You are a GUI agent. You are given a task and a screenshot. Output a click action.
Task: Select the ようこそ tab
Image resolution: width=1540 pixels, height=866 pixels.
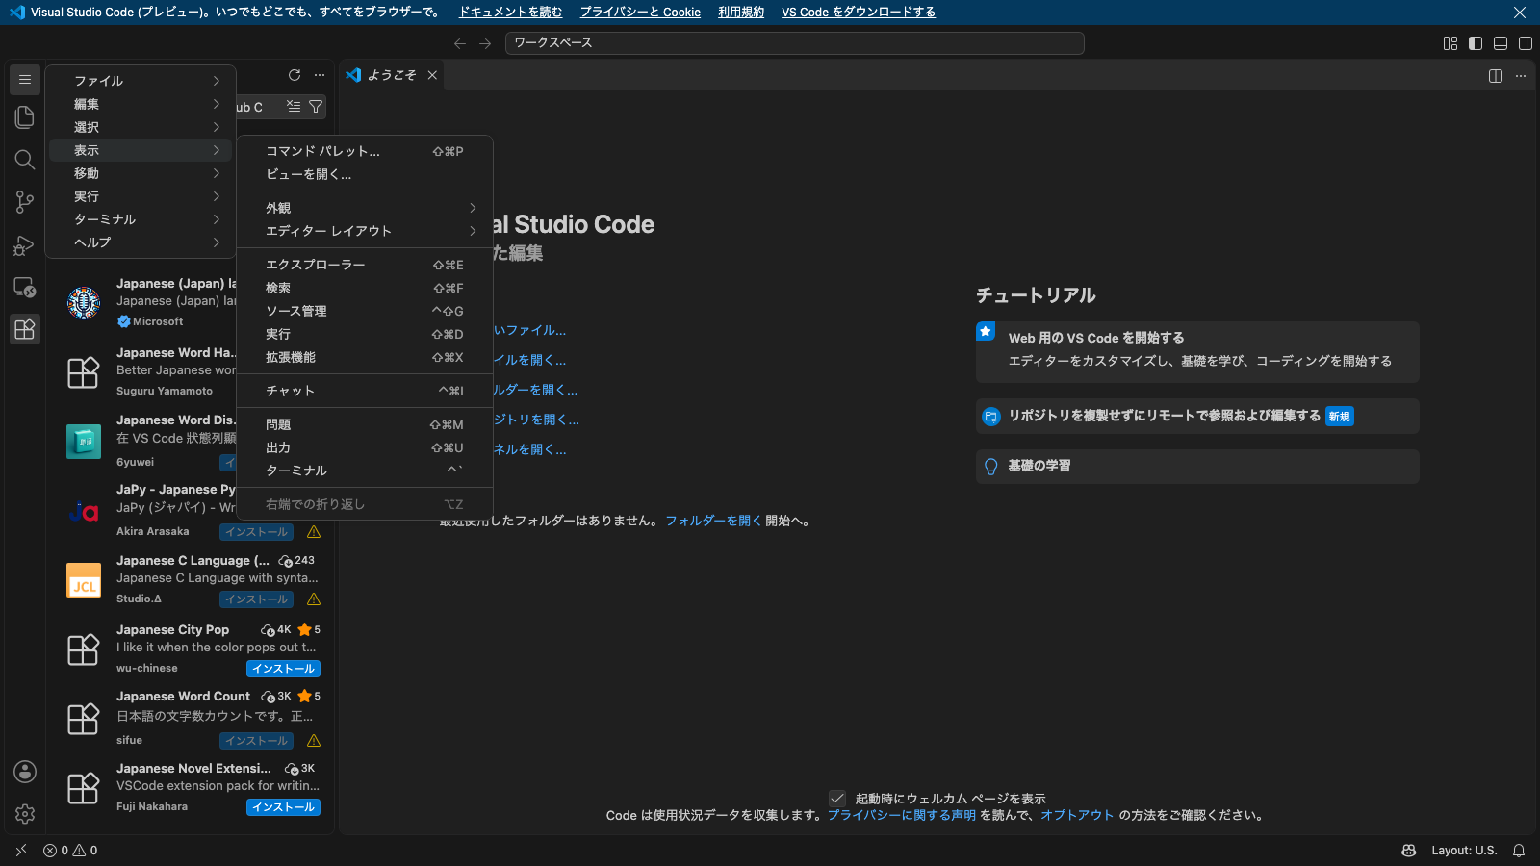point(392,75)
